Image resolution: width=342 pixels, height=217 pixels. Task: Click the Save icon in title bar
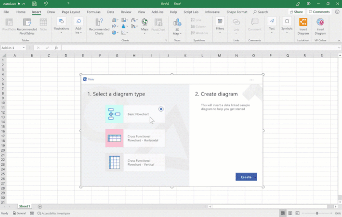tap(34, 4)
